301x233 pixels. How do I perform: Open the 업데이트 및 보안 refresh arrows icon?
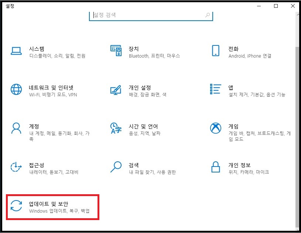16,206
